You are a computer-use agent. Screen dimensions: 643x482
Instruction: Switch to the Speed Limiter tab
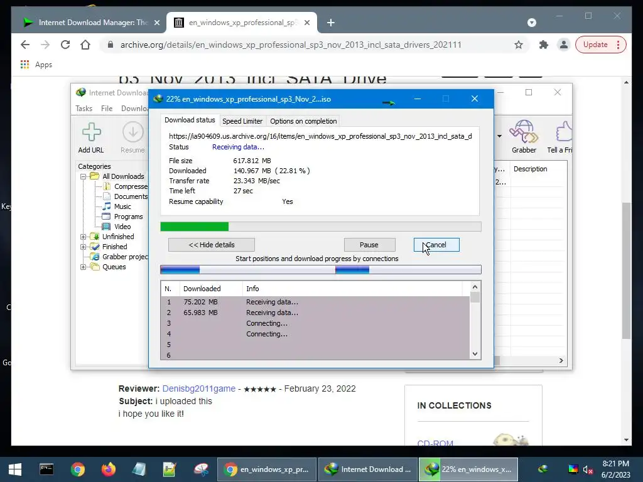point(242,121)
